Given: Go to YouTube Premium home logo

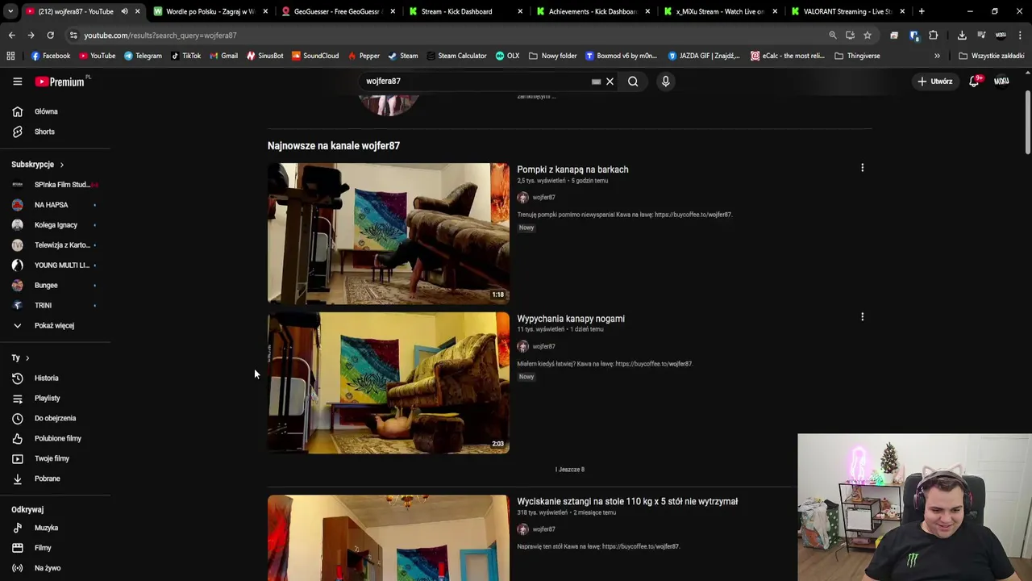Looking at the screenshot, I should click(62, 81).
